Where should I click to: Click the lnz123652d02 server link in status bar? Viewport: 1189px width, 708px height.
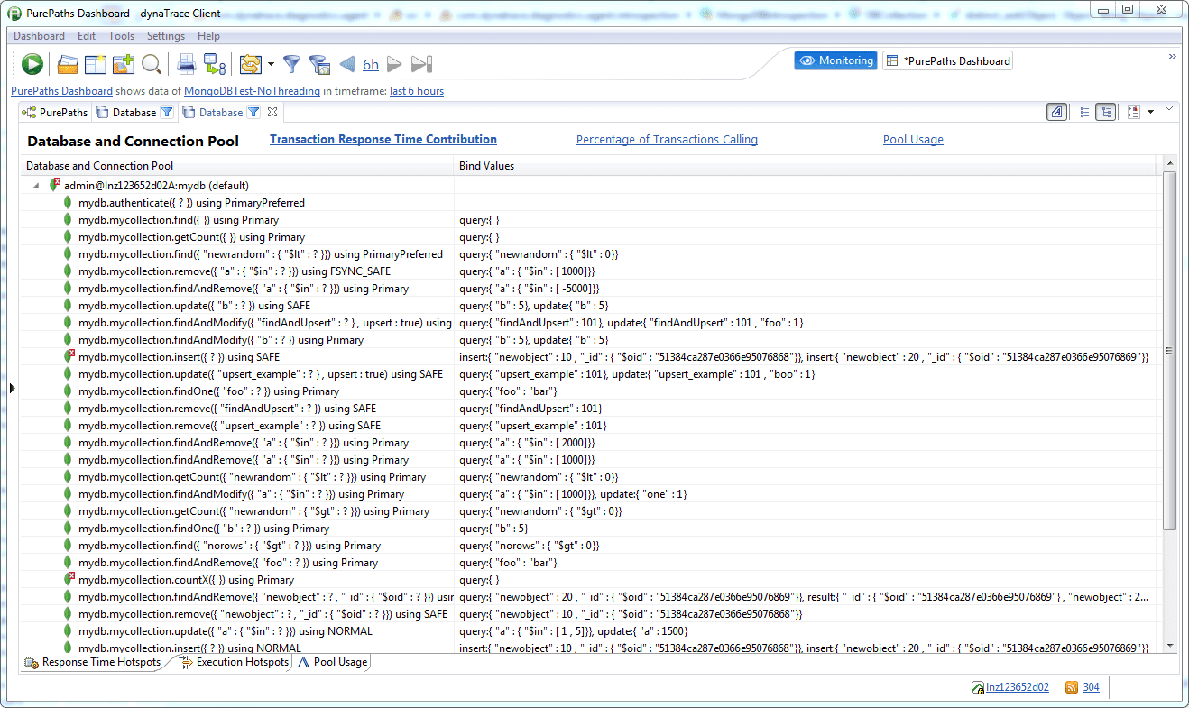click(1017, 687)
